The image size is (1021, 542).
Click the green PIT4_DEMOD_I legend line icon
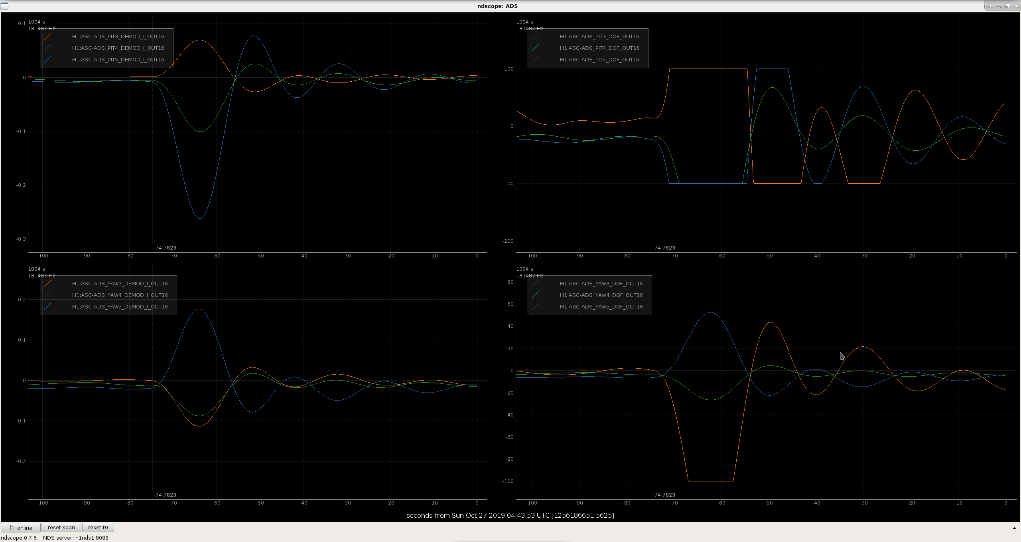pyautogui.click(x=47, y=48)
